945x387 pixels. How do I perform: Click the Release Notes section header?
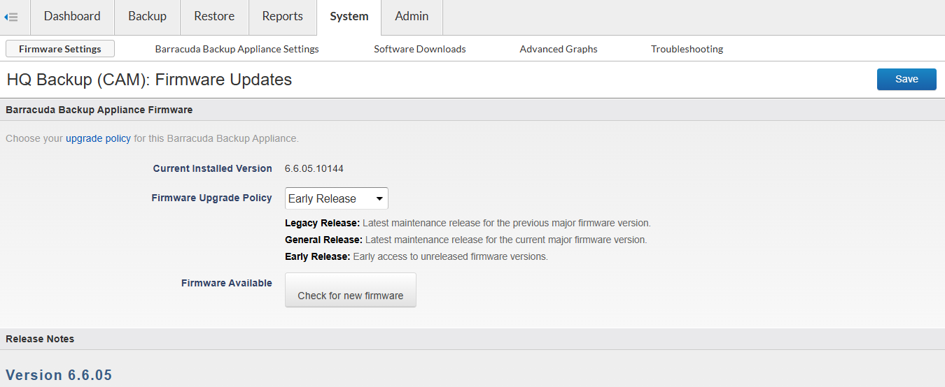(40, 339)
